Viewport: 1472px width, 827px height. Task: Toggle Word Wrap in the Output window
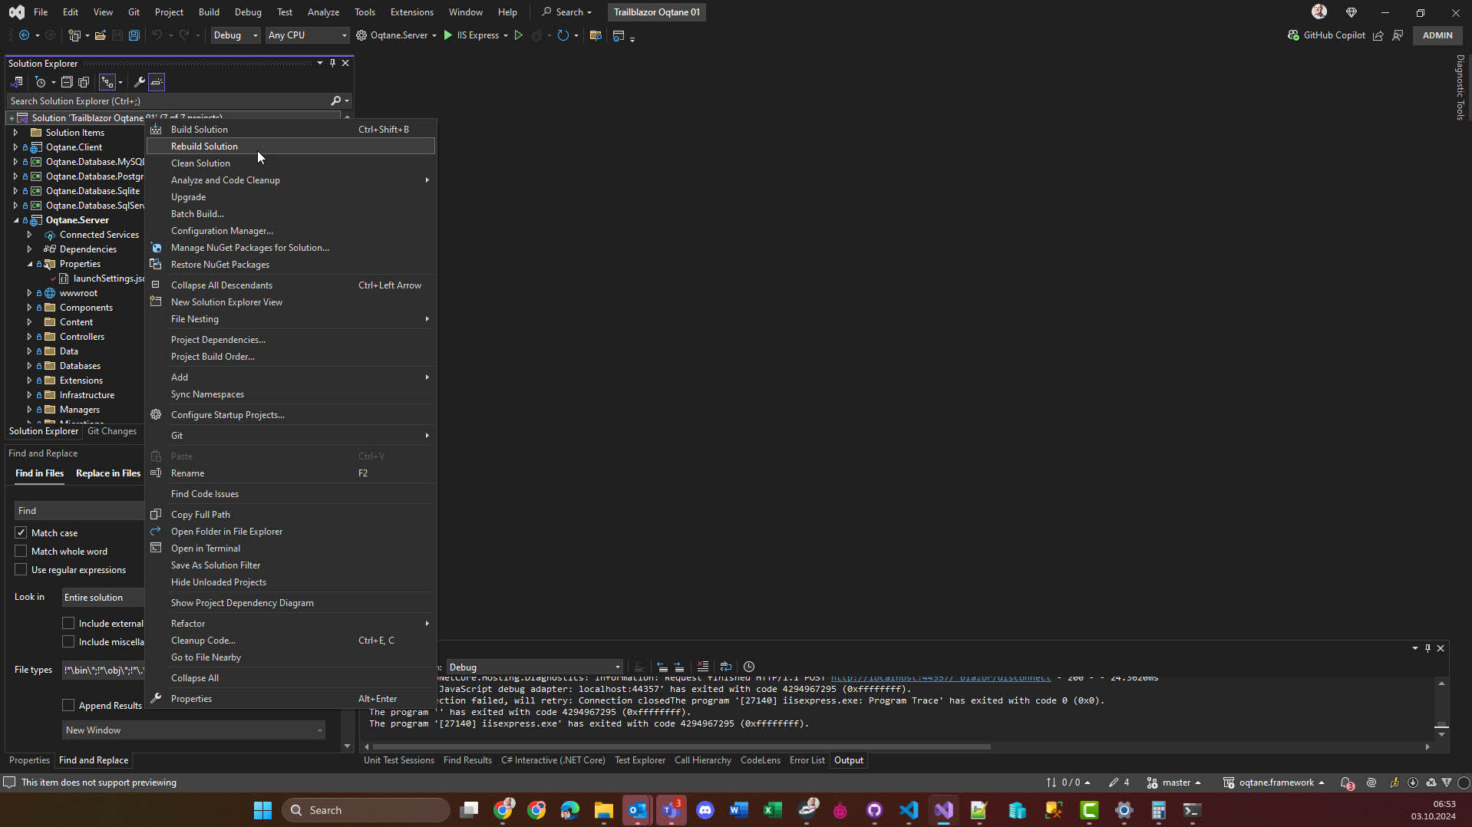726,667
